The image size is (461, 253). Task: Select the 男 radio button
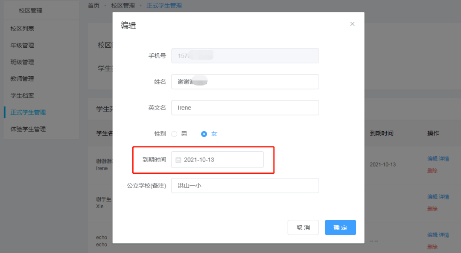coord(174,134)
